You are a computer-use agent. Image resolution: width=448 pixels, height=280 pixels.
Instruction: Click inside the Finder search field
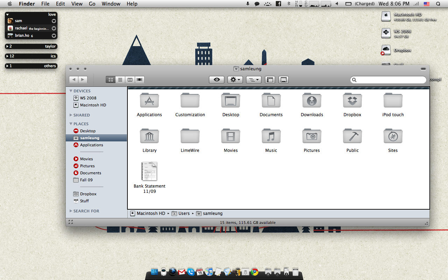click(x=388, y=79)
